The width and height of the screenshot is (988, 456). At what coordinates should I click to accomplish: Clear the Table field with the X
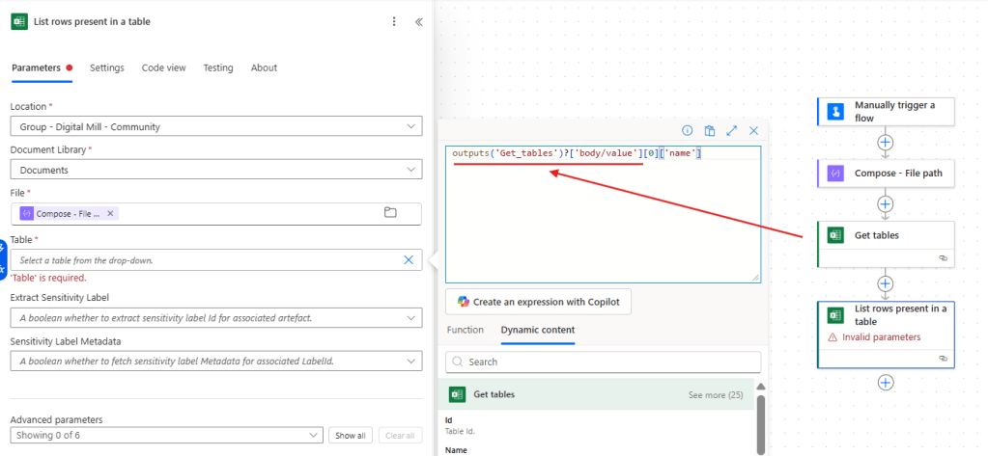[x=409, y=259]
